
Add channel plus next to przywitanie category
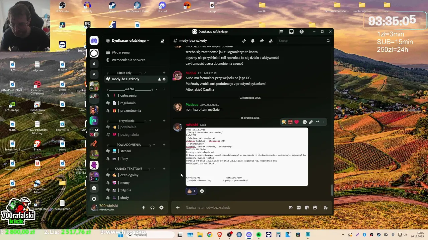pyautogui.click(x=164, y=121)
